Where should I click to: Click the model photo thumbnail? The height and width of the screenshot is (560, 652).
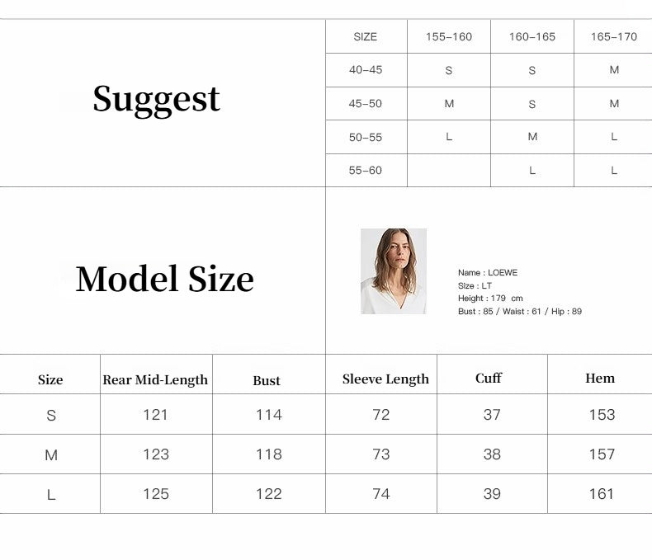[x=394, y=271]
